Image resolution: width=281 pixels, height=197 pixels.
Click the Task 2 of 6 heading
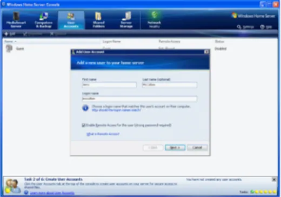(53, 179)
